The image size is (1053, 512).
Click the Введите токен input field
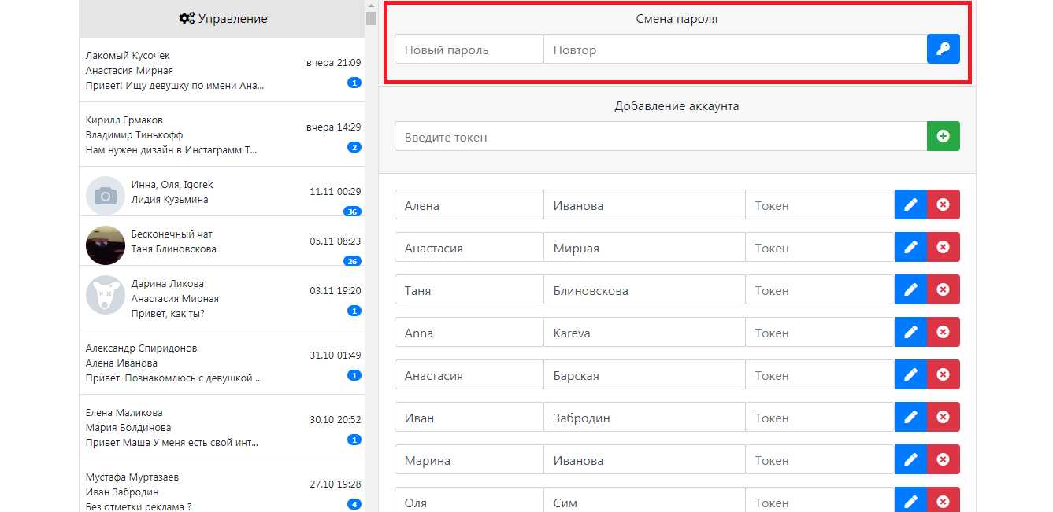coord(661,136)
